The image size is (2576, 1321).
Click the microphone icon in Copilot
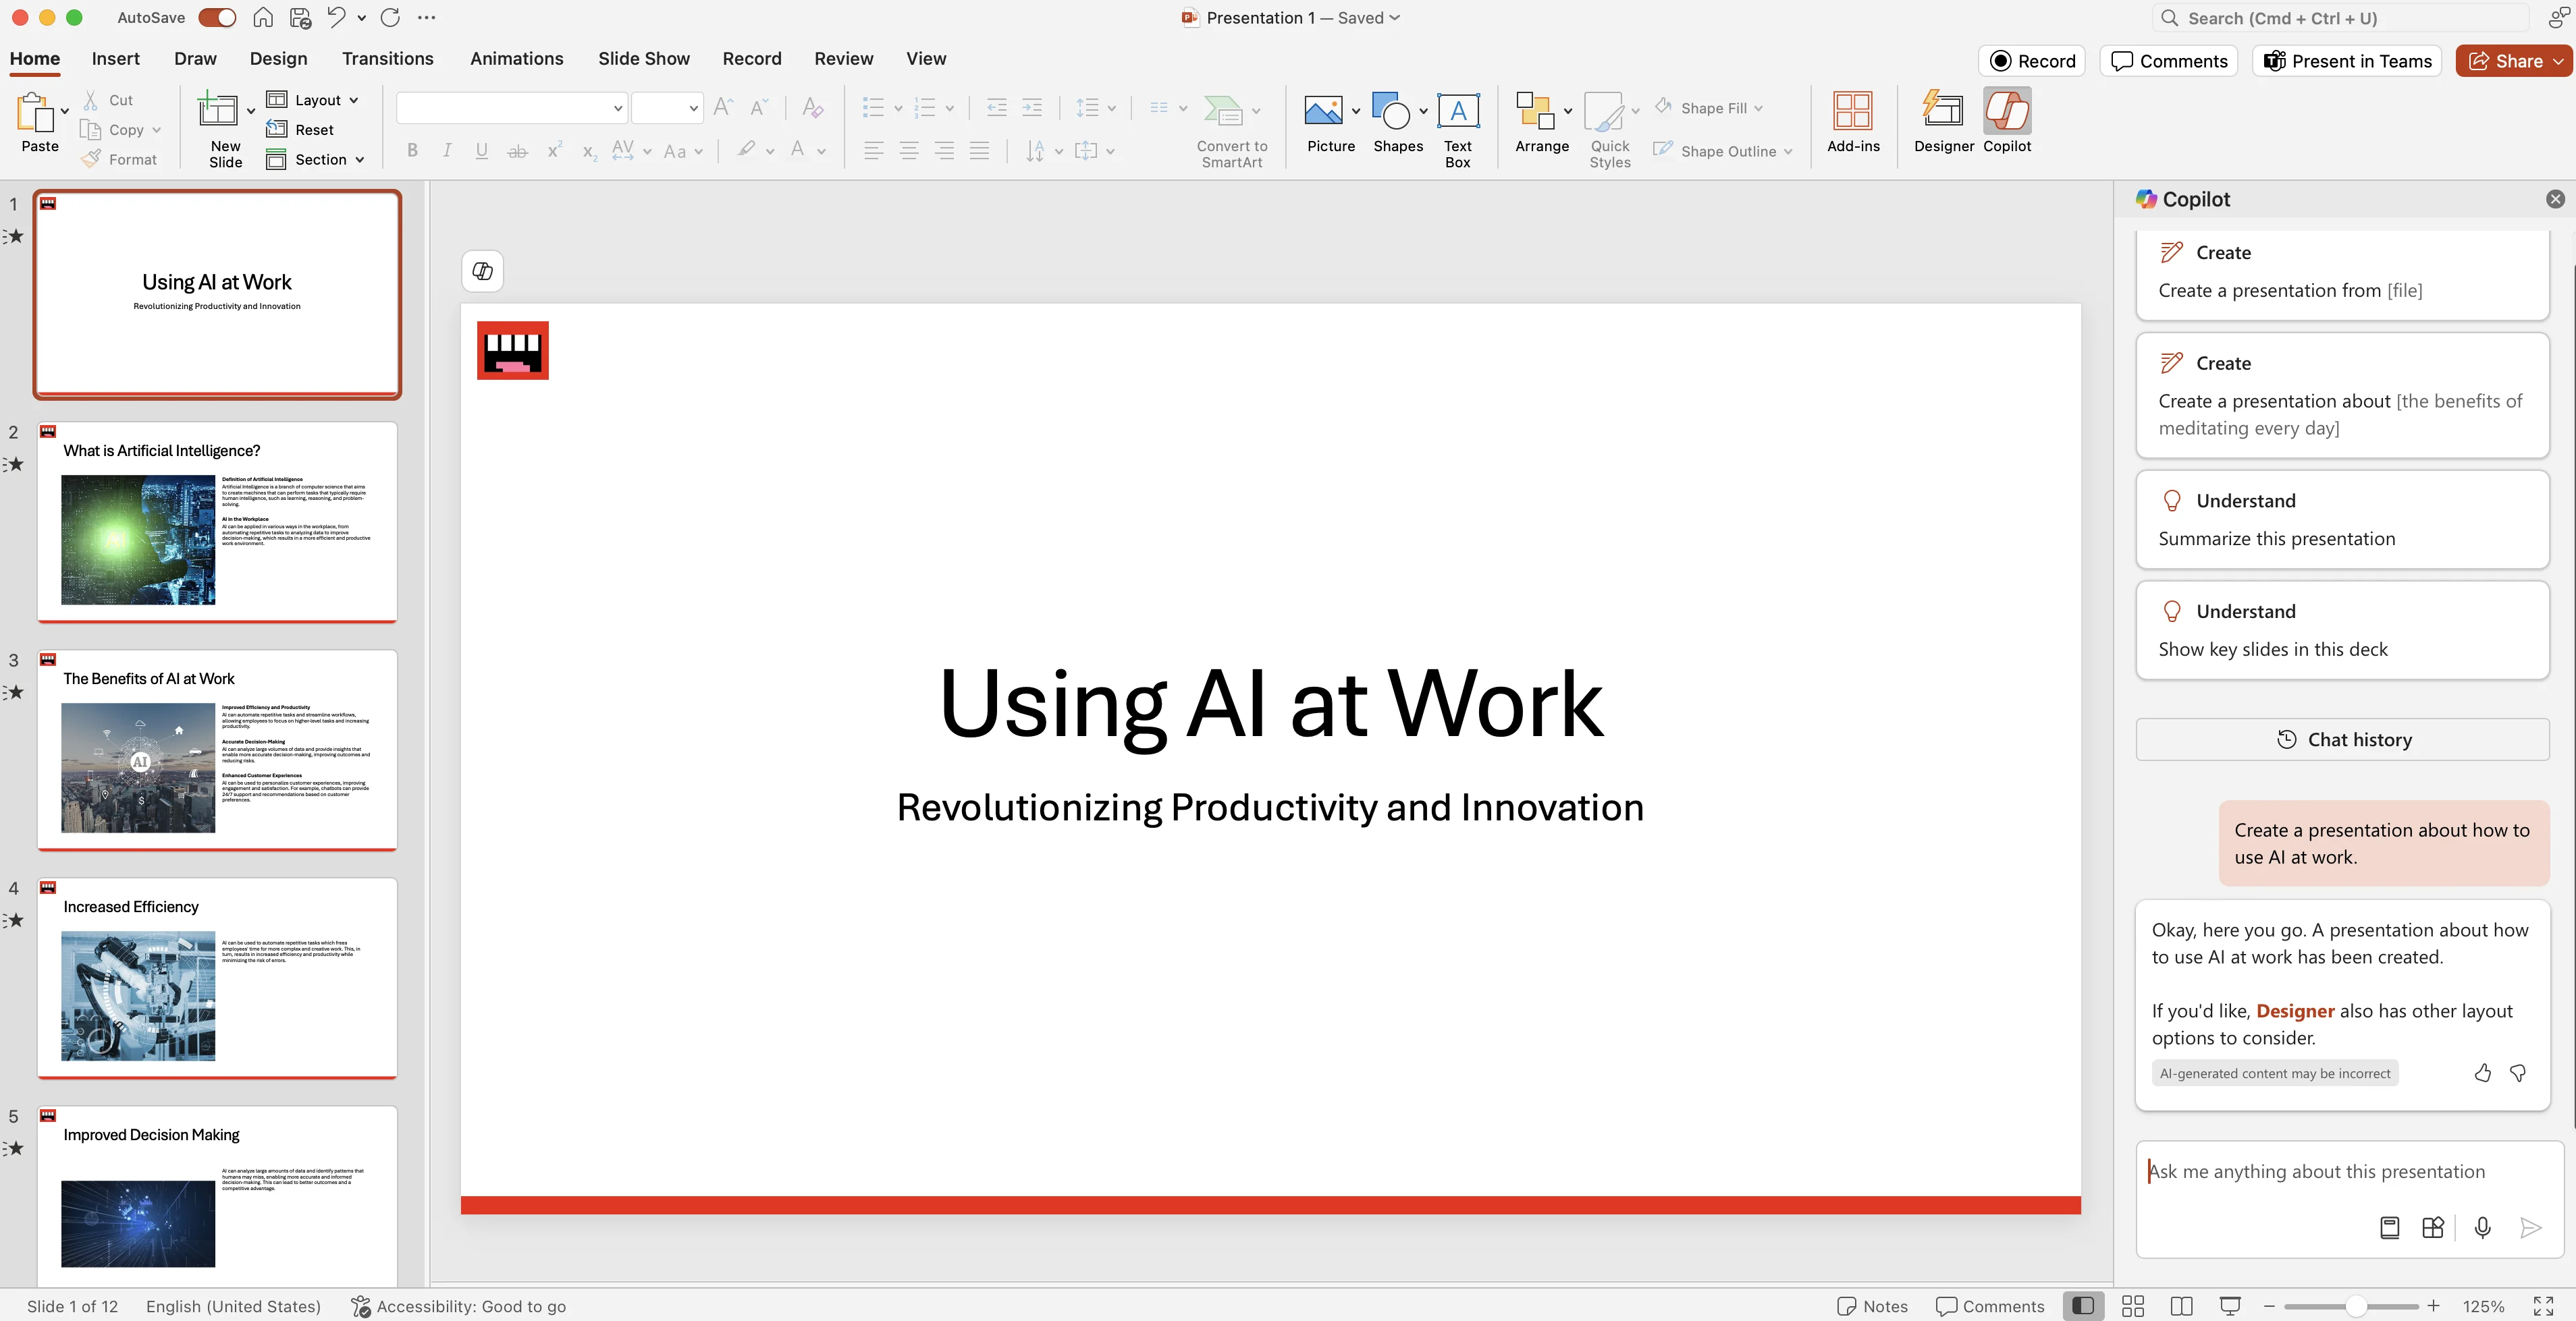[2482, 1227]
